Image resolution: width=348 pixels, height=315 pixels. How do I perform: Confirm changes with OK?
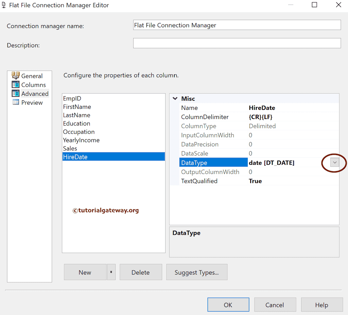(228, 304)
